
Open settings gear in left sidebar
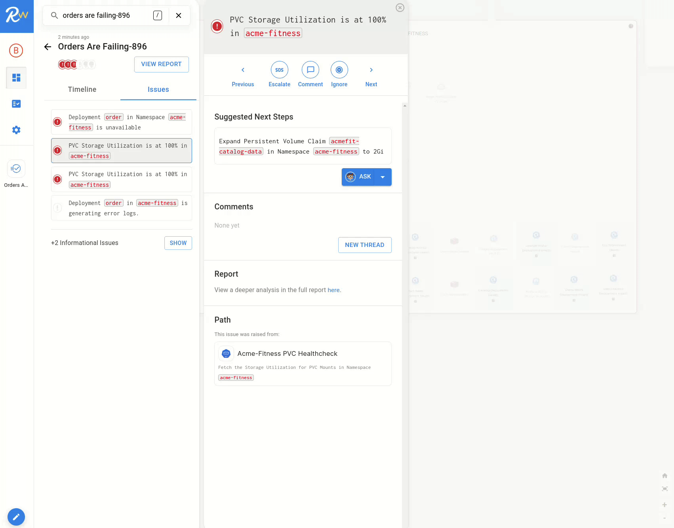click(x=16, y=130)
